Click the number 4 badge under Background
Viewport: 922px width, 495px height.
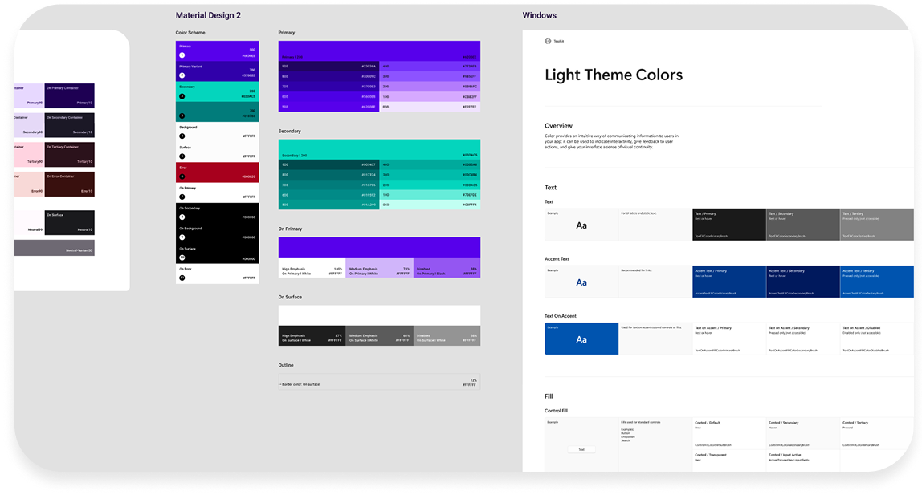[x=182, y=136]
